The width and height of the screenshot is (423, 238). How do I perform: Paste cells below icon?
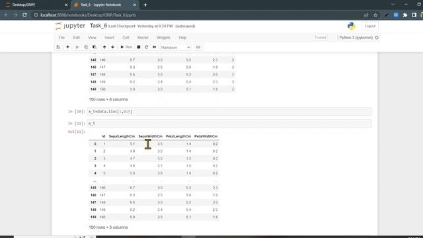pyautogui.click(x=95, y=47)
